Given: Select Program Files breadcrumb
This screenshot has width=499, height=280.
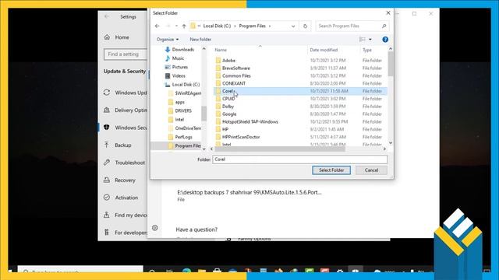Looking at the screenshot, I should 252,26.
